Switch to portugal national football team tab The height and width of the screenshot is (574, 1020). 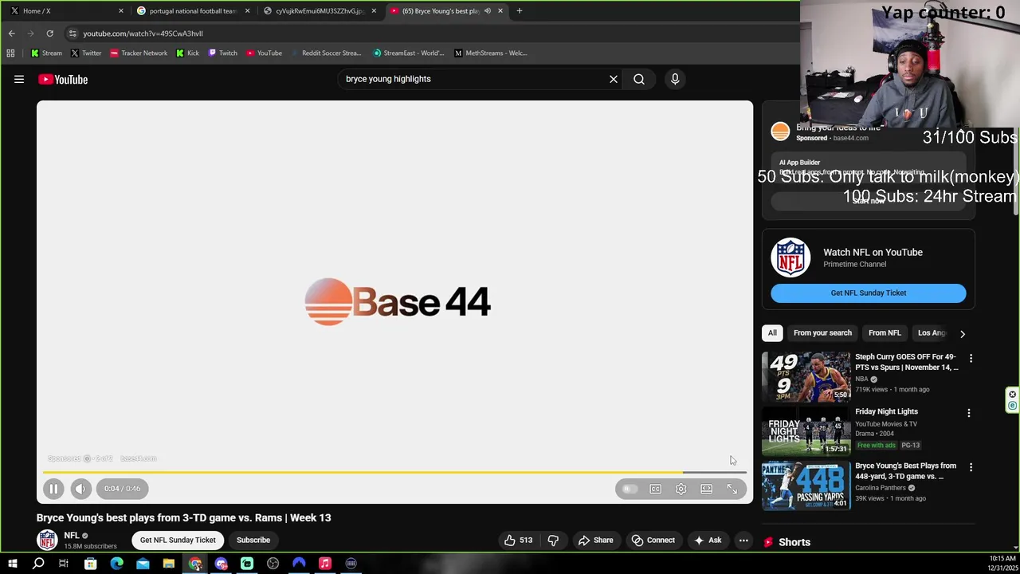tap(191, 11)
